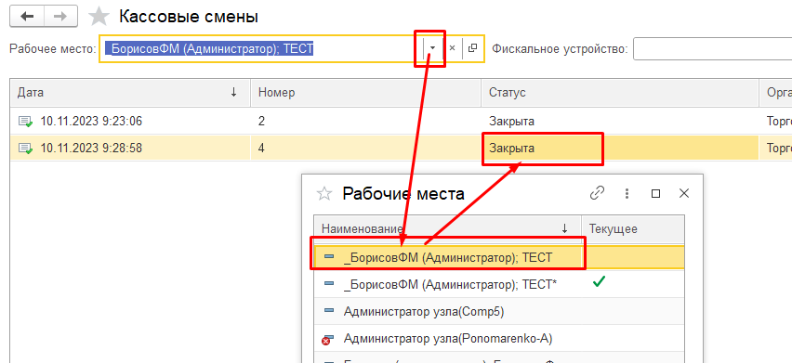Select Администратор узла(Comp5) row
The height and width of the screenshot is (363, 792).
point(499,312)
